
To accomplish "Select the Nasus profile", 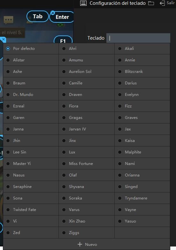I will (31, 175).
